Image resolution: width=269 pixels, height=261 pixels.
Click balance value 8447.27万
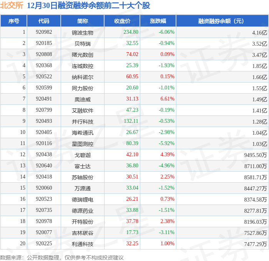(x=256, y=188)
